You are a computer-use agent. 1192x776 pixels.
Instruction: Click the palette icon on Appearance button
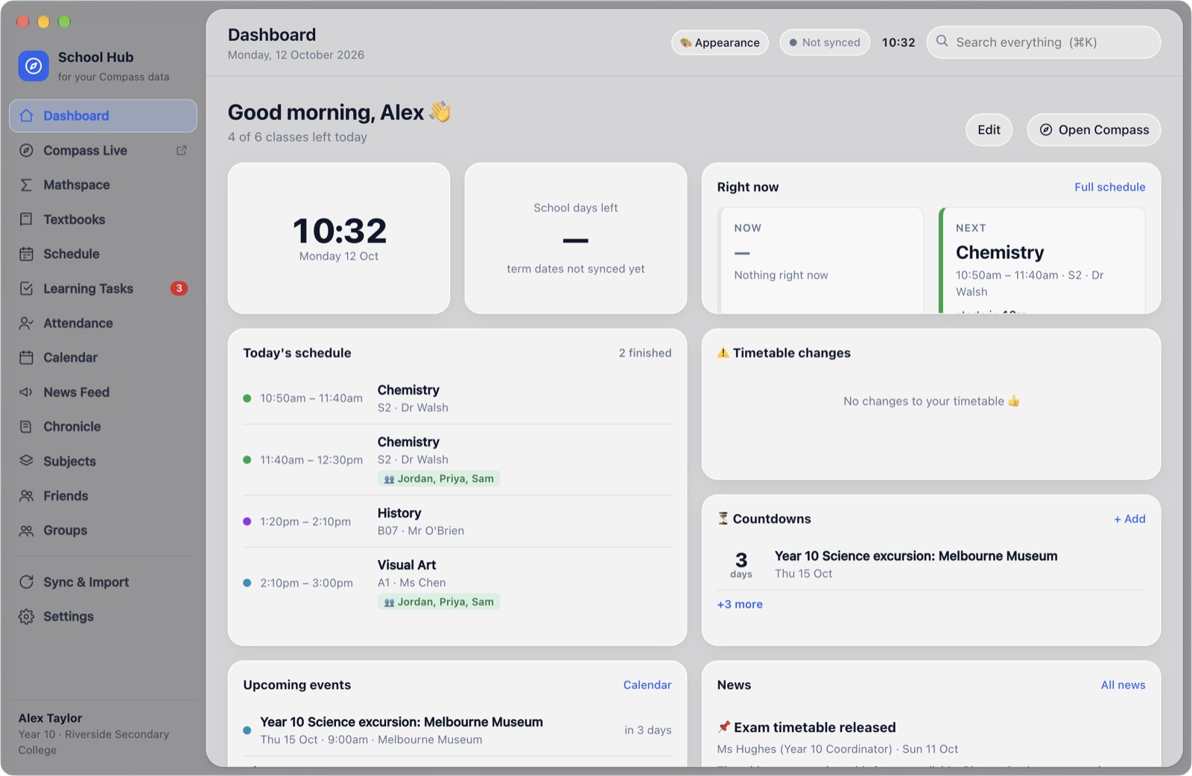(x=685, y=42)
